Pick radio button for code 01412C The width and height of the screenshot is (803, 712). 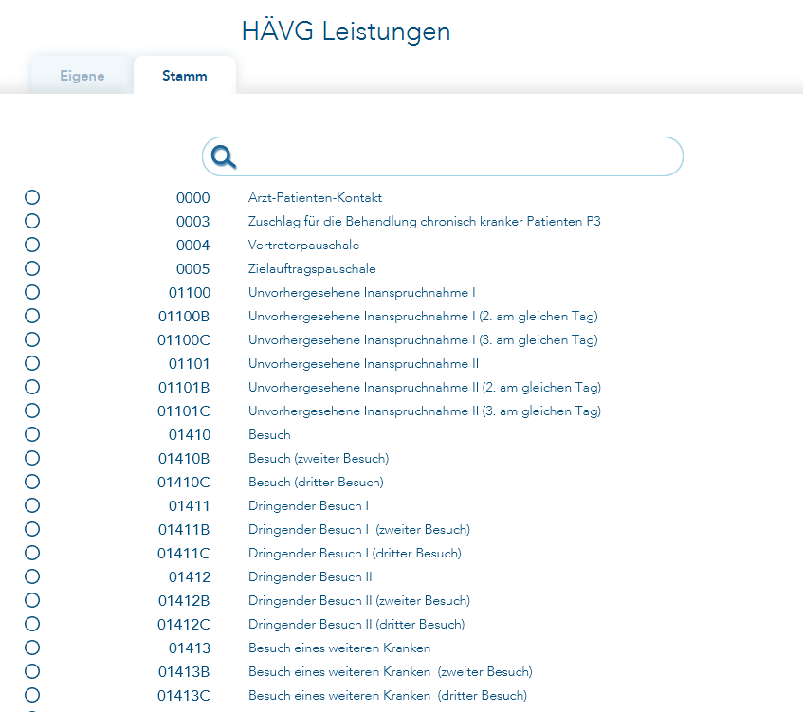coord(32,624)
